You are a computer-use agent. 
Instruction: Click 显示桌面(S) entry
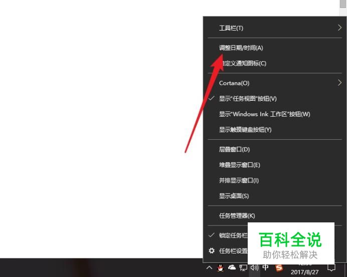click(275, 196)
